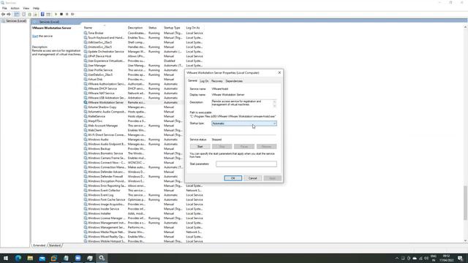Select the Time Broker service row
The height and width of the screenshot is (263, 468).
coord(143,33)
